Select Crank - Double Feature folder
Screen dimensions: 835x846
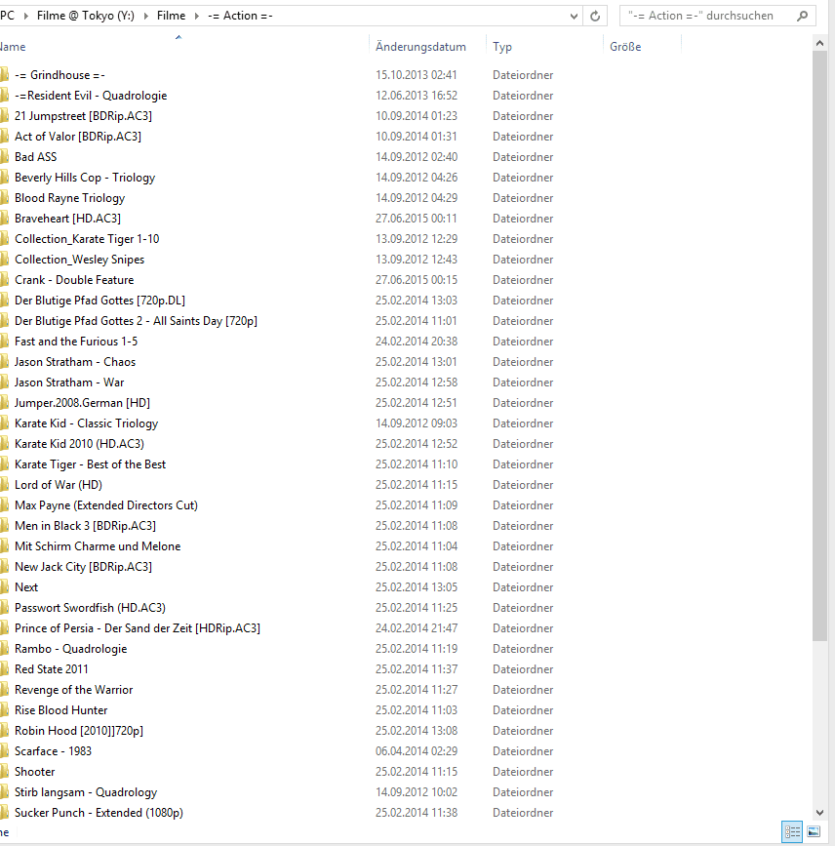[74, 280]
